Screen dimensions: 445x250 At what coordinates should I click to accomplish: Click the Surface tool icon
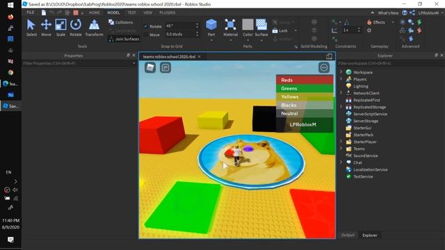tap(261, 25)
